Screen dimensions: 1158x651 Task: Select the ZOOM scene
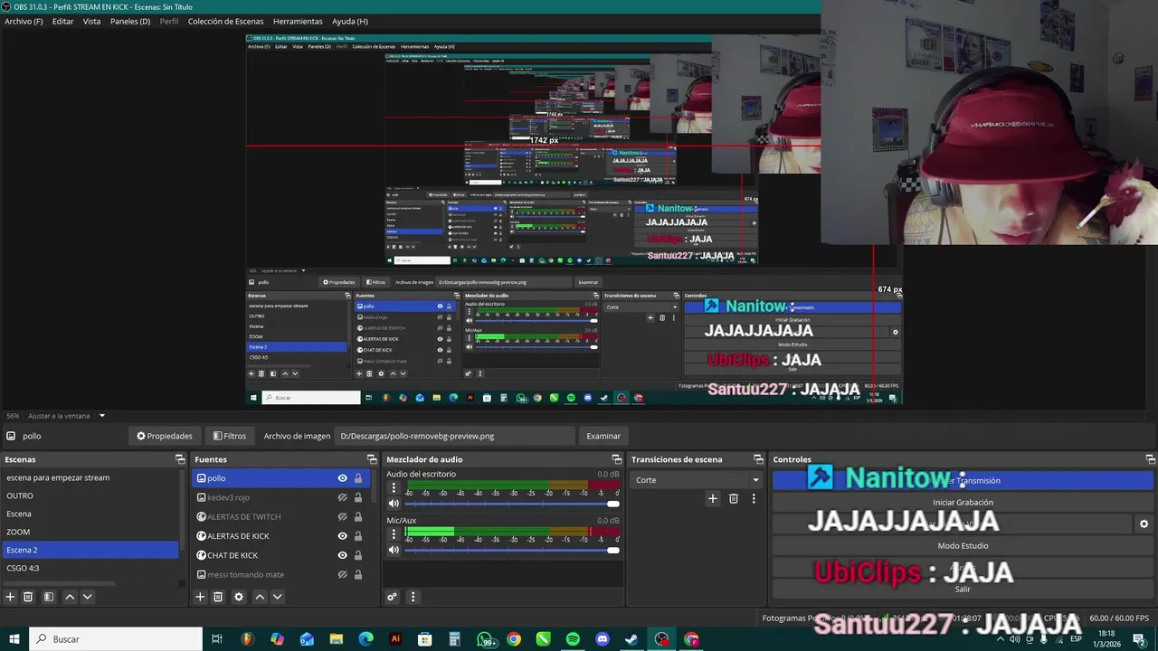(90, 532)
